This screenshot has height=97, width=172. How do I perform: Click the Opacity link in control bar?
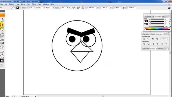58,8
